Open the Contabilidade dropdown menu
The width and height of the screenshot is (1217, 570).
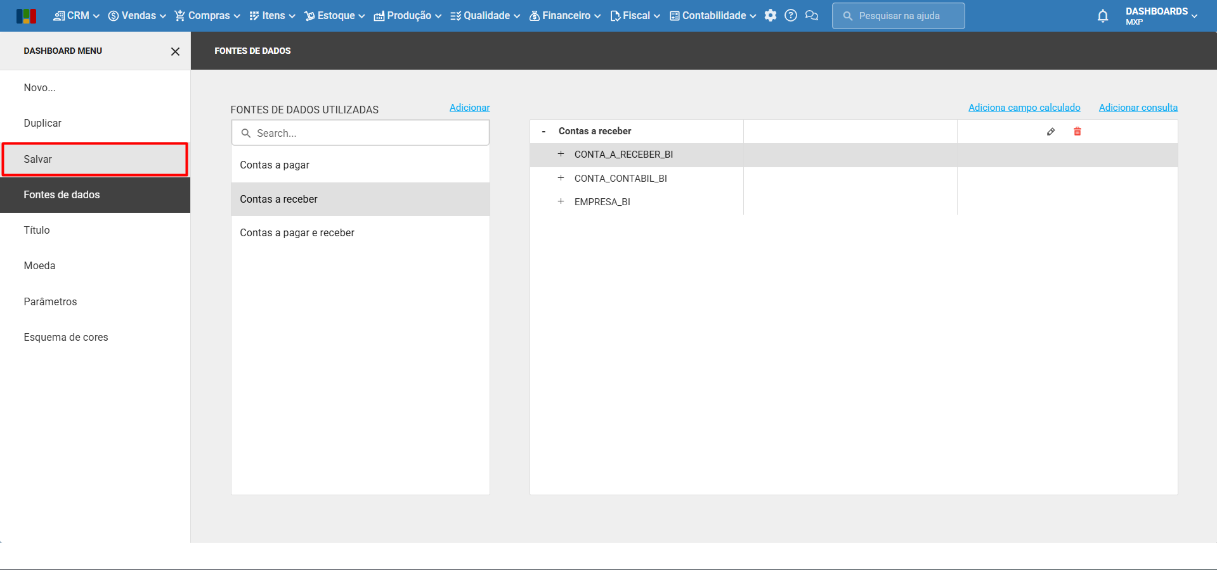(713, 16)
